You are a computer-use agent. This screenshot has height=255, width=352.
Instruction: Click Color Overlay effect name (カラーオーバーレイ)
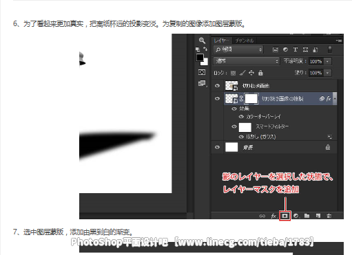(264, 117)
